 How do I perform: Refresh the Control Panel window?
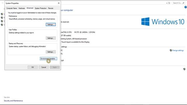pyautogui.click(x=169, y=3)
